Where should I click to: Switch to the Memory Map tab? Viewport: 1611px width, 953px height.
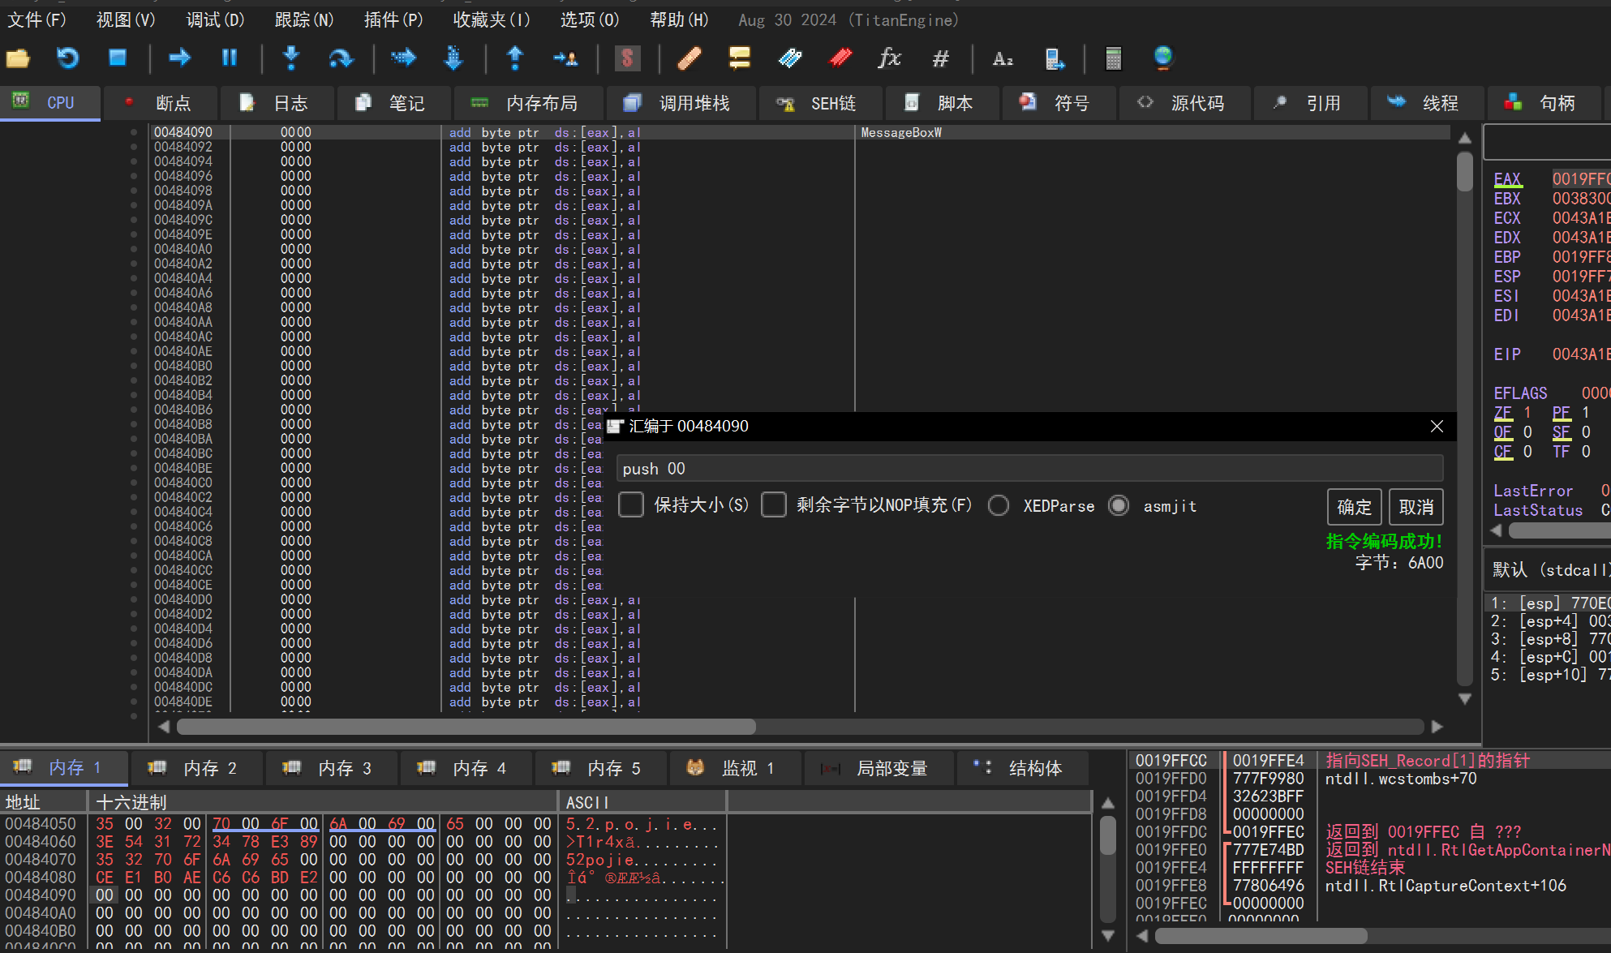[527, 103]
